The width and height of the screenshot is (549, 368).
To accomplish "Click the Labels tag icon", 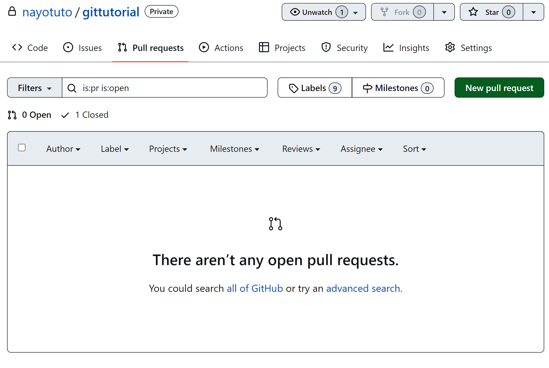I will 294,88.
